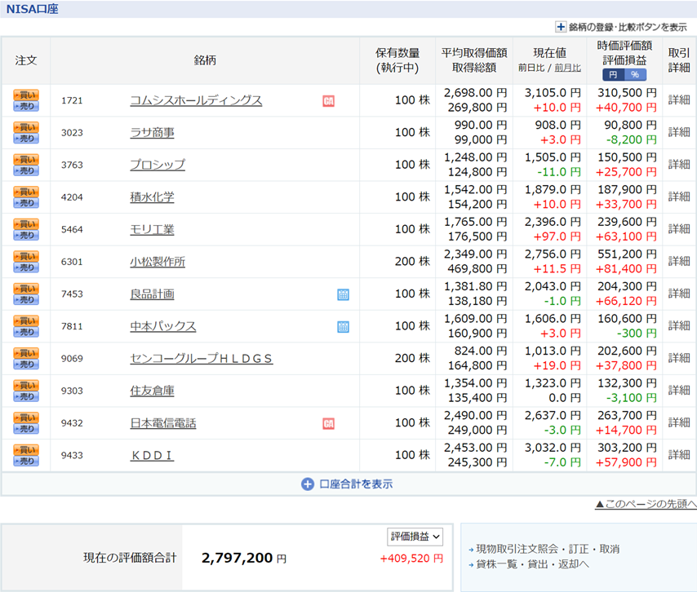Image resolution: width=697 pixels, height=592 pixels.
Task: Click buy button for ラサ商事 row
Action: pos(26,127)
